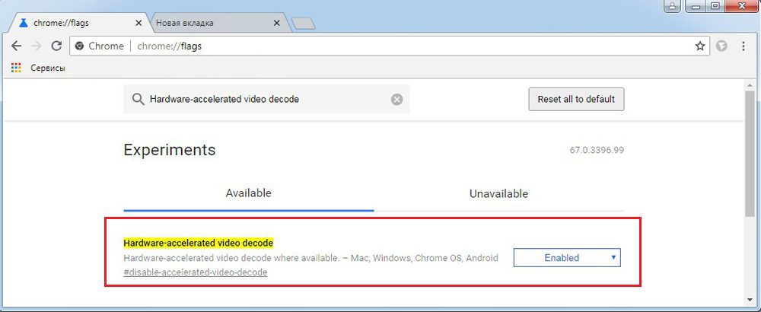Click the version number 67.0.3396.99

(597, 150)
